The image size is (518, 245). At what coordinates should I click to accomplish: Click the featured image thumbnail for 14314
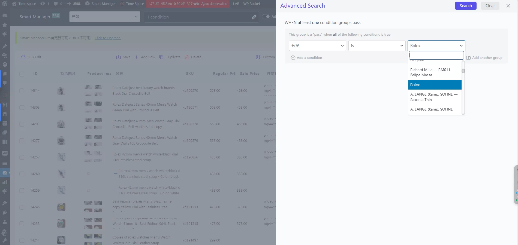61,91
